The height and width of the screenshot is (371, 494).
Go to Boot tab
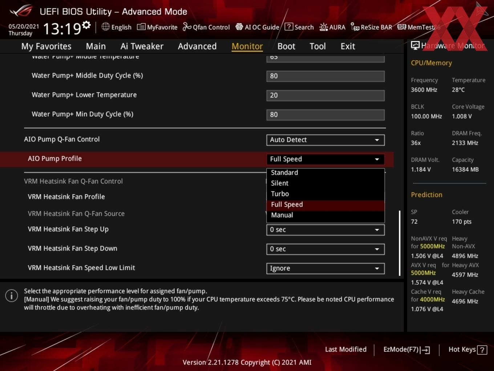point(286,46)
